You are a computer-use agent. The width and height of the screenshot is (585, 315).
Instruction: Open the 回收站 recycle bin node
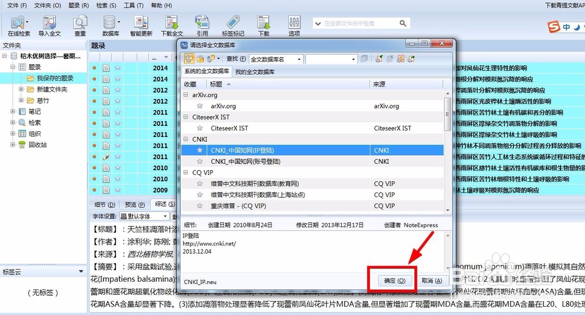tap(37, 145)
